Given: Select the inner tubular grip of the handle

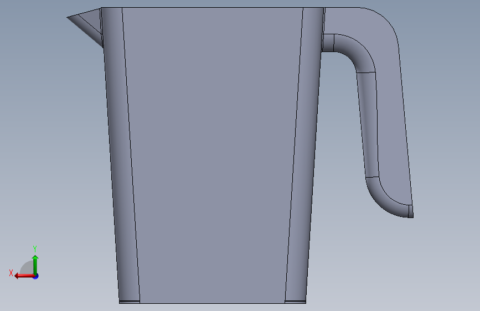Looking at the screenshot, I should click(x=369, y=122).
